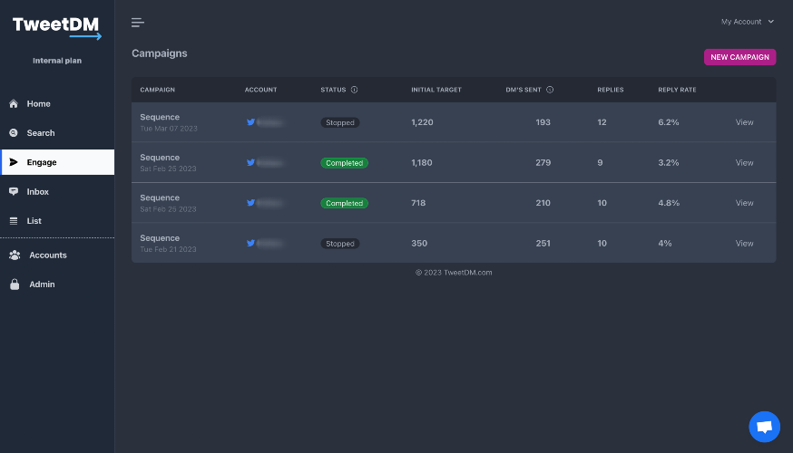The height and width of the screenshot is (453, 793).
Task: Click the 4.8% reply rate value
Action: pyautogui.click(x=669, y=203)
